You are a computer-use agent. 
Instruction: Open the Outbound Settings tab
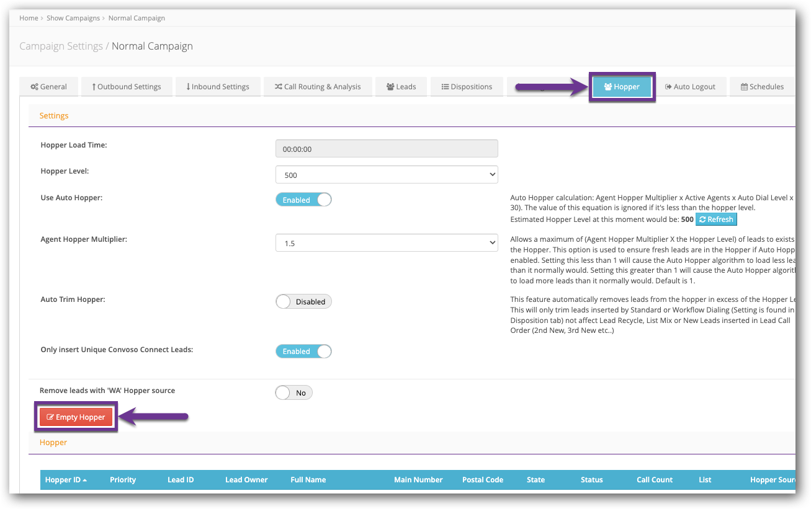click(x=127, y=87)
